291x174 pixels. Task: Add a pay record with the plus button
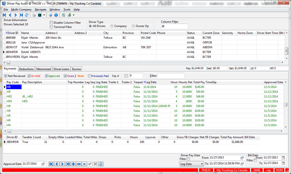[73, 164]
